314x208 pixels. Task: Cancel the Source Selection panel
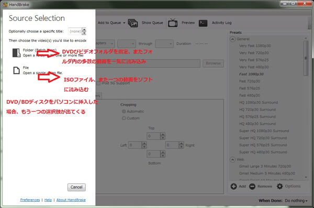pos(76,187)
